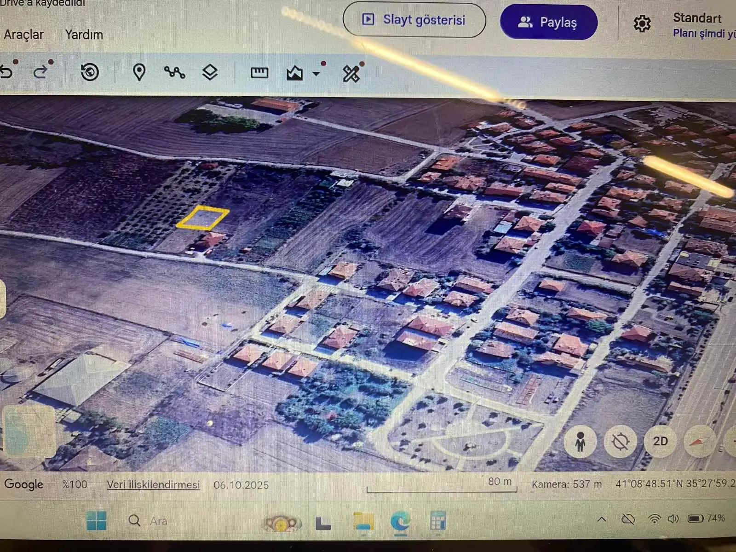Select the draw path tool
This screenshot has height=552, width=736.
click(174, 72)
